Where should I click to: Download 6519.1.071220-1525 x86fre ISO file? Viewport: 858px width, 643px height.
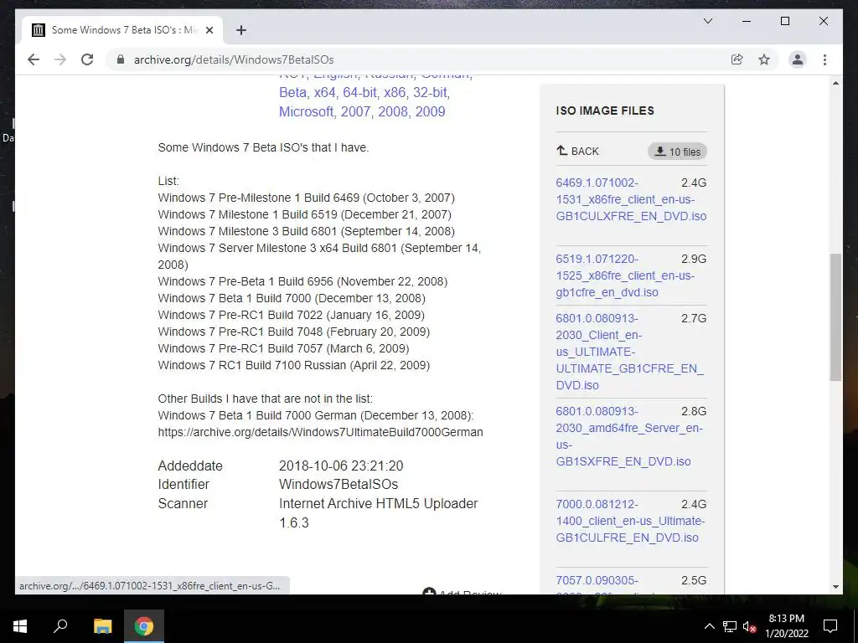[x=625, y=275]
